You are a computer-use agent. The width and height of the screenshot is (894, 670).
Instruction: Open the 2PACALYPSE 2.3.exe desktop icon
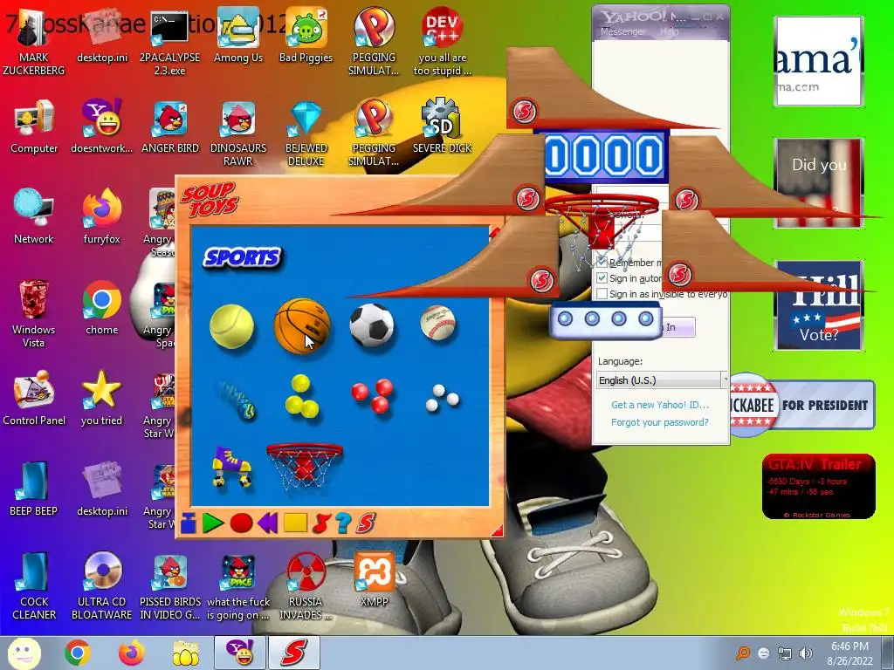pos(169,41)
